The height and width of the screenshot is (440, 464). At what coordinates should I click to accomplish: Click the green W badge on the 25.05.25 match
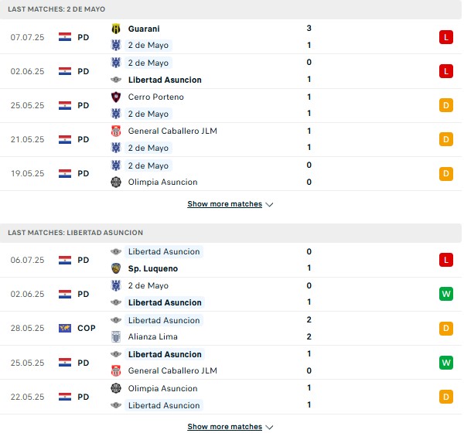[x=446, y=363]
